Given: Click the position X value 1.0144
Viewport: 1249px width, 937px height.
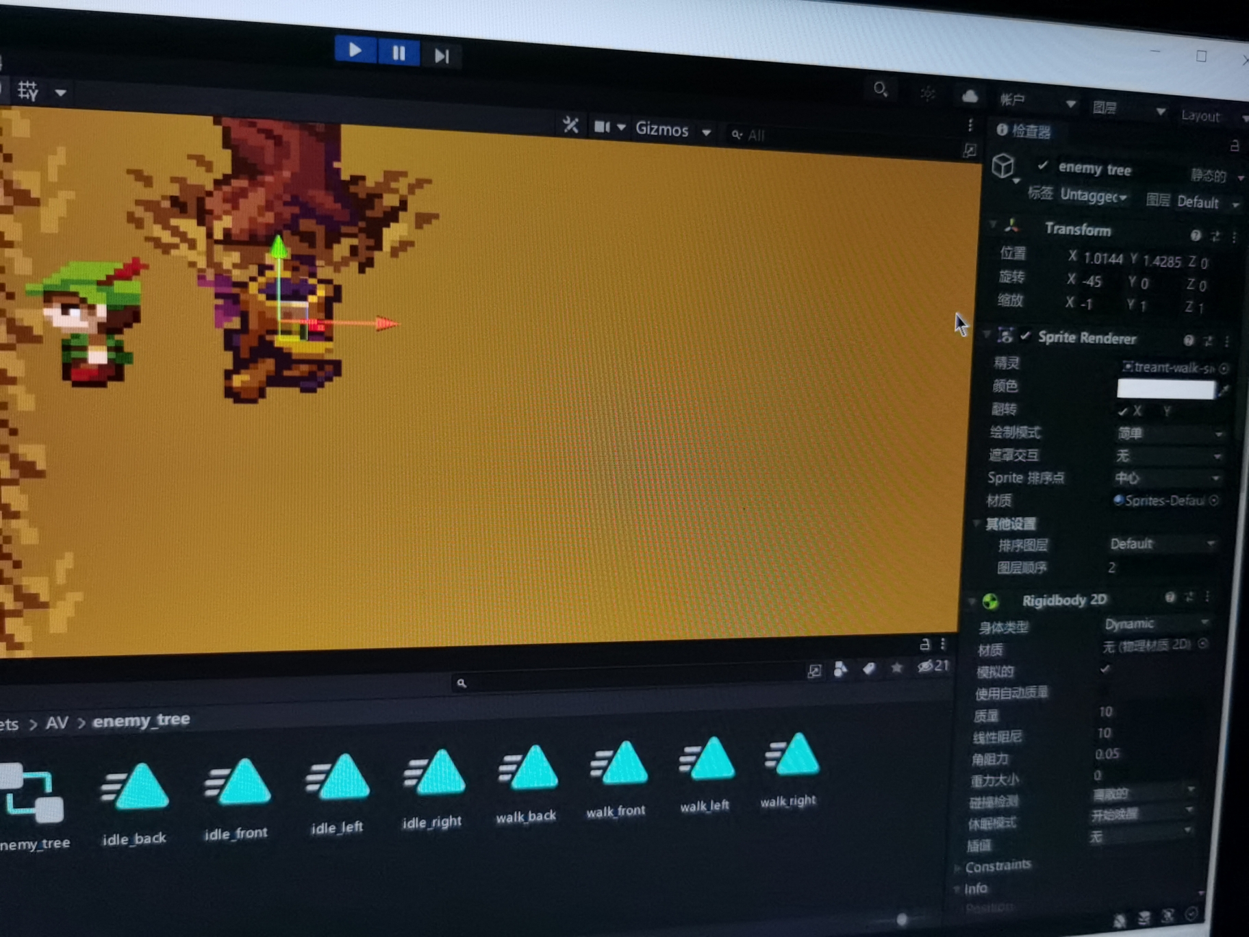Looking at the screenshot, I should point(1103,258).
